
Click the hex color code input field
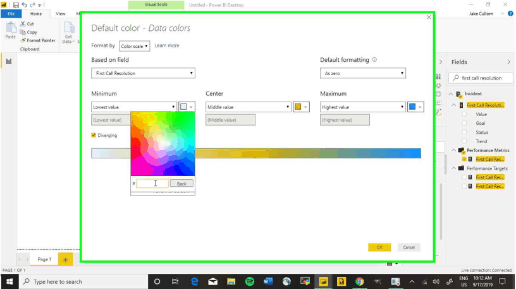[152, 183]
